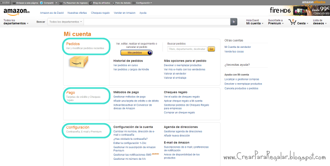This screenshot has height=166, width=330.
Task: Open Añadir una tarjeta de crédito o débito
Action: pyautogui.click(x=136, y=101)
